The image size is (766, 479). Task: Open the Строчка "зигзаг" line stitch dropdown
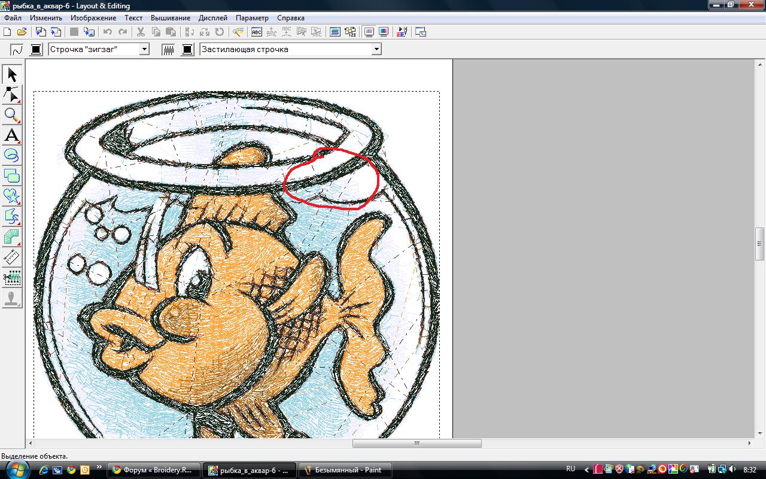point(144,50)
